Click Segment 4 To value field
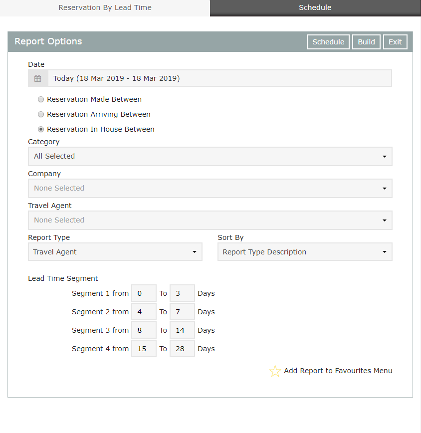 click(x=182, y=349)
